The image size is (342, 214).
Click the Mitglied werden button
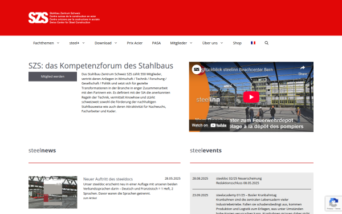(52, 76)
